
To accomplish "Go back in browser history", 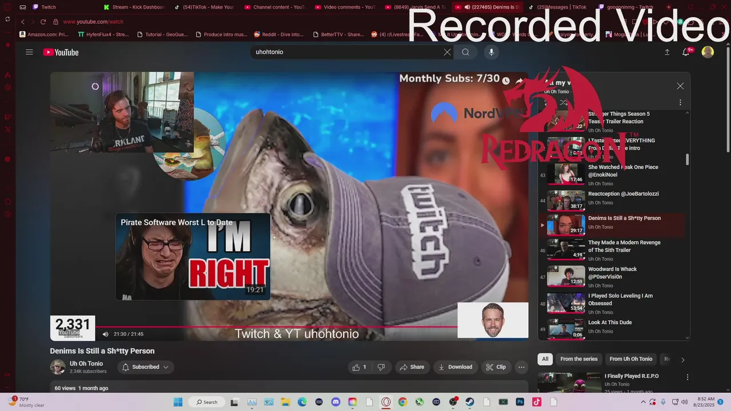I will [x=22, y=22].
